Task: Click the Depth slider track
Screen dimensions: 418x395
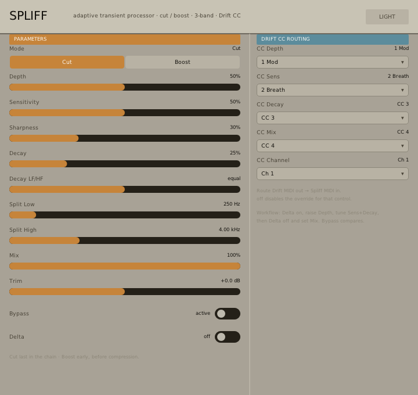Action: click(125, 87)
